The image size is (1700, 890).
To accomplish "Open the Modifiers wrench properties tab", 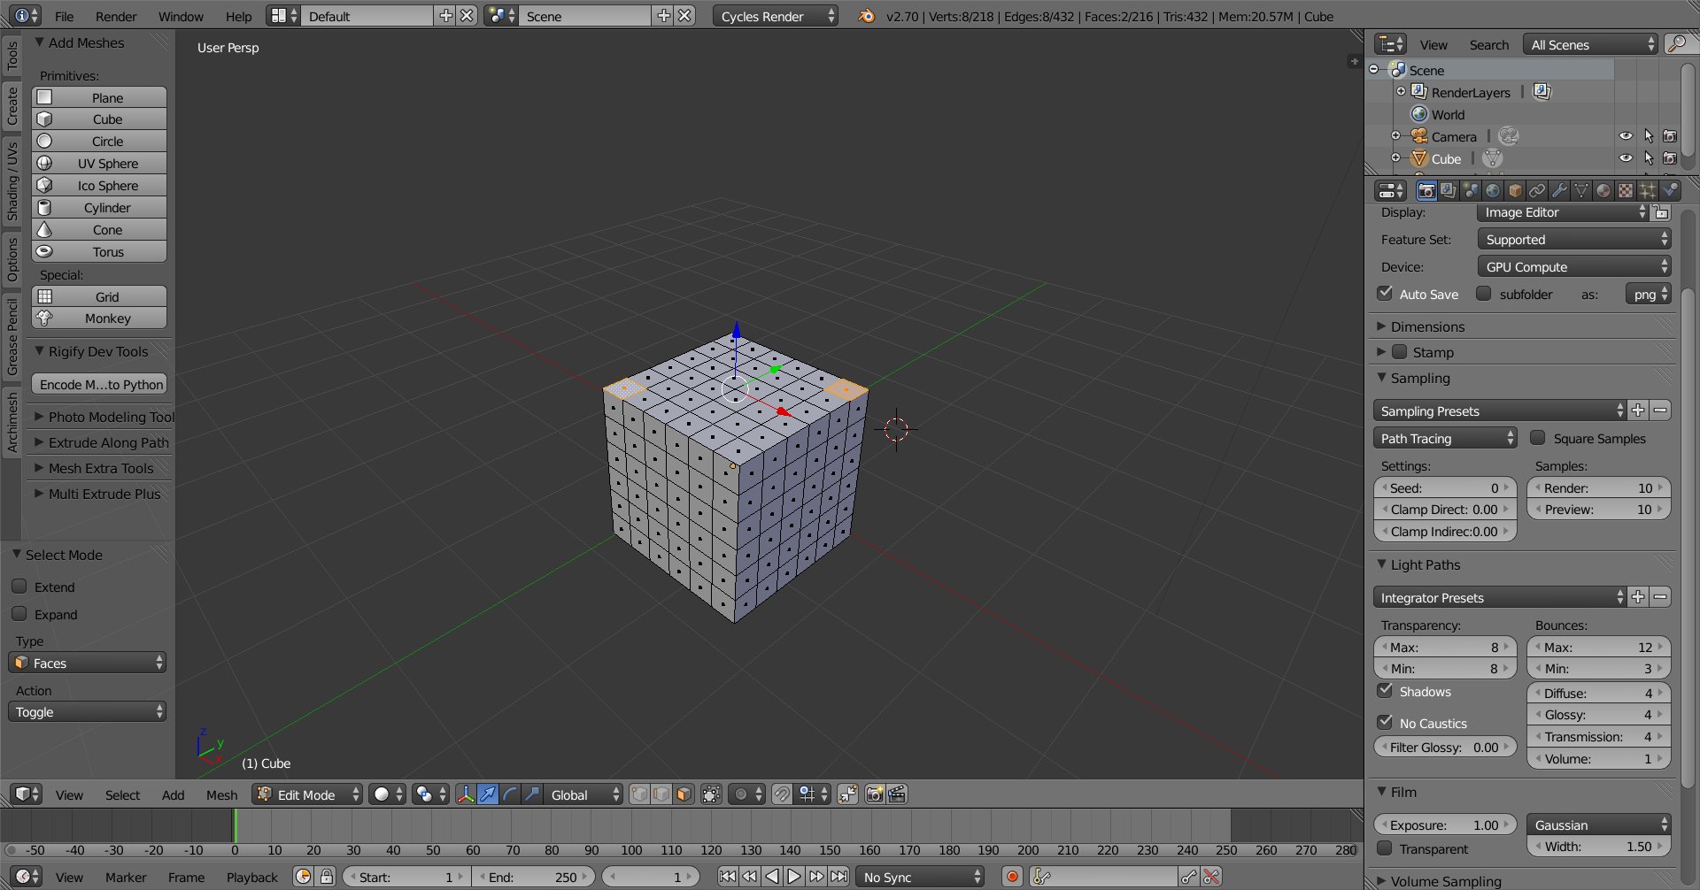I will point(1559,190).
